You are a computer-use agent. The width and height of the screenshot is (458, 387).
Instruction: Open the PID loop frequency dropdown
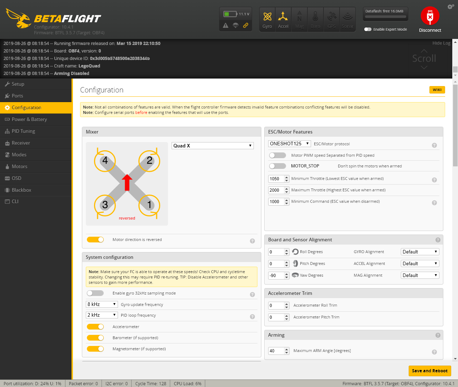(102, 315)
